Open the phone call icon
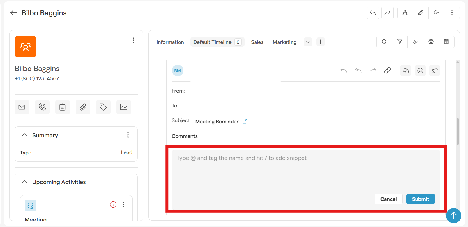Viewport: 468px width, 227px height. pos(42,107)
